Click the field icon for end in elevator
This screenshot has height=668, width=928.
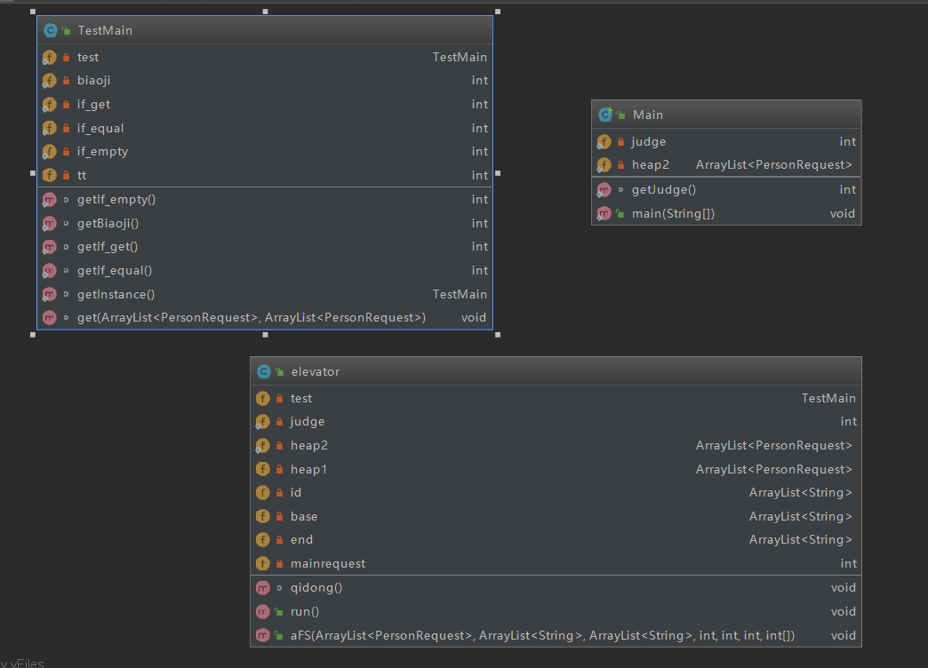[263, 539]
